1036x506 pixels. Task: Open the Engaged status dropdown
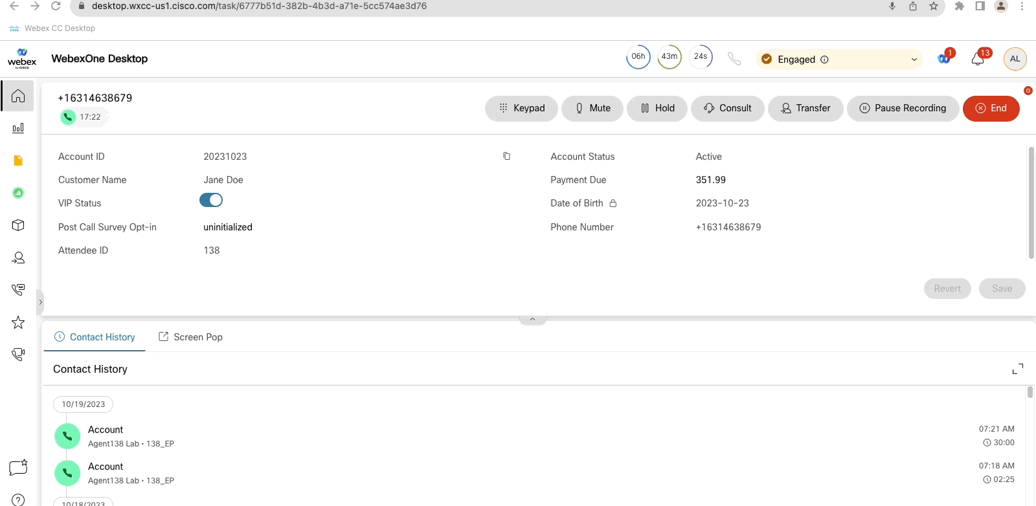(839, 60)
